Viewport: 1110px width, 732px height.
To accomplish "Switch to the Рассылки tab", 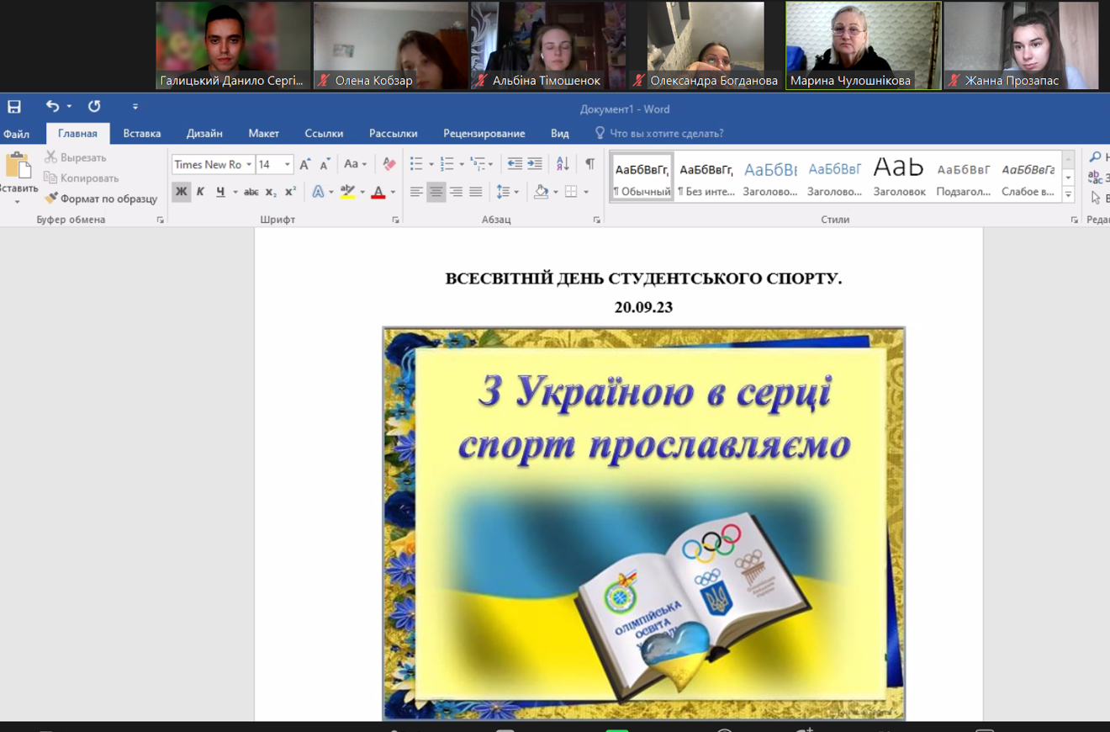I will click(x=393, y=134).
